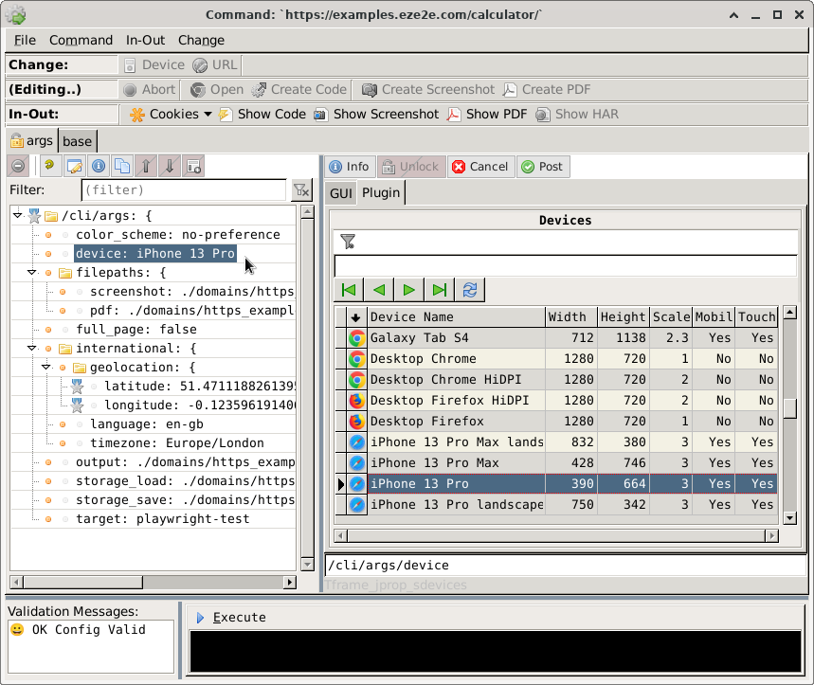Image resolution: width=814 pixels, height=685 pixels.
Task: Click the Devices filter funnel icon
Action: (x=348, y=242)
